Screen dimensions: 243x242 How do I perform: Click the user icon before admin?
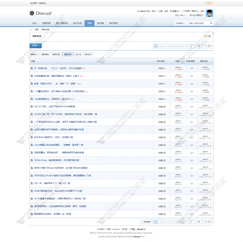138,11
